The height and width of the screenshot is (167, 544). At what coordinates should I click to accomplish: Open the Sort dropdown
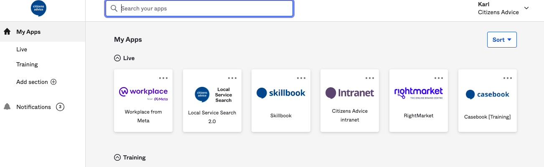502,40
